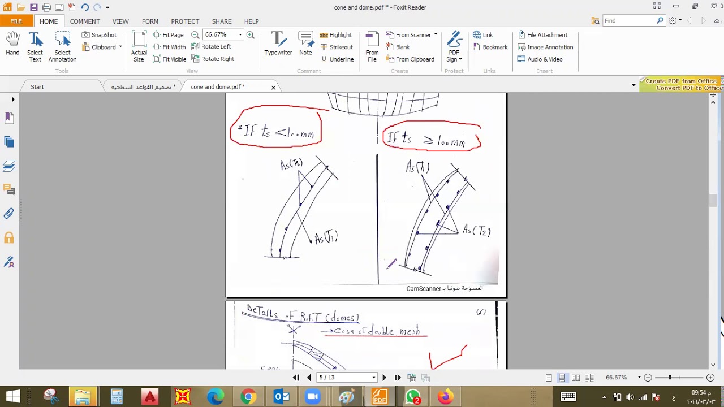Click Fit Page view option
The height and width of the screenshot is (407, 724).
[x=168, y=35]
